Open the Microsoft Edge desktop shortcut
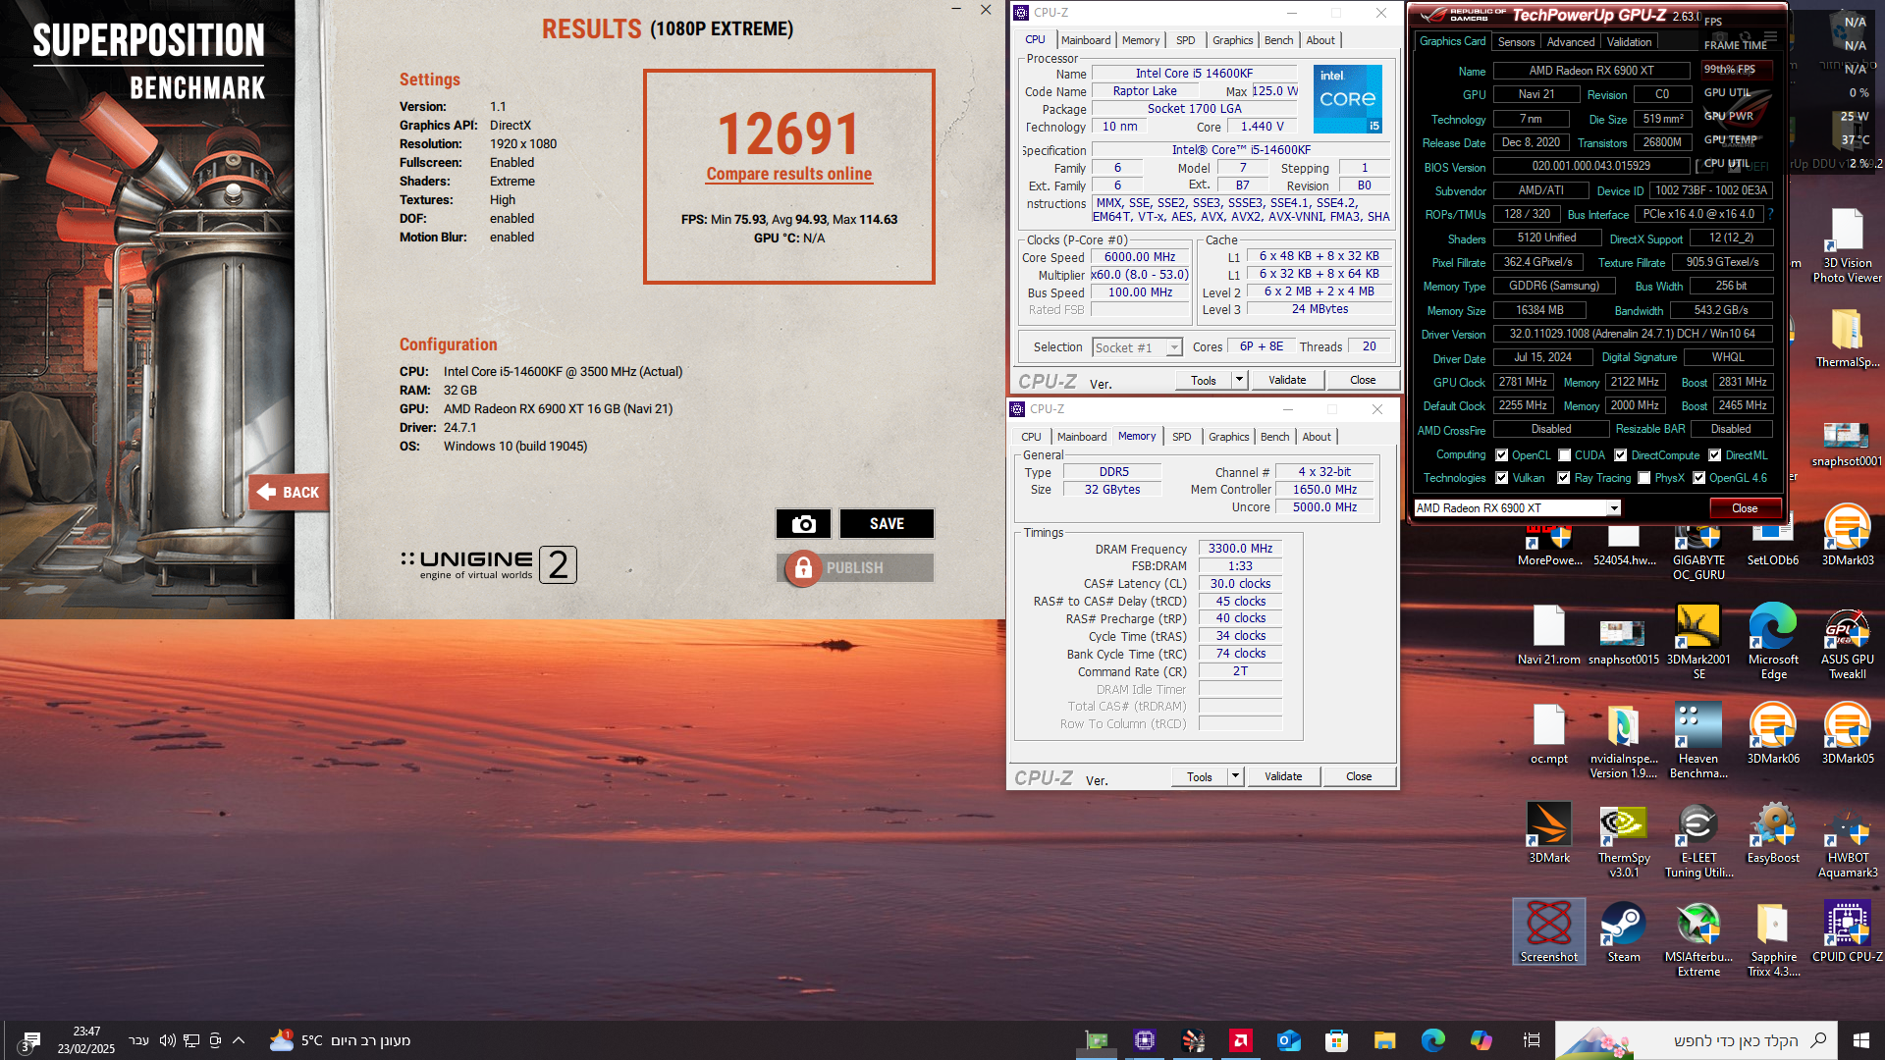This screenshot has width=1885, height=1060. [1773, 642]
